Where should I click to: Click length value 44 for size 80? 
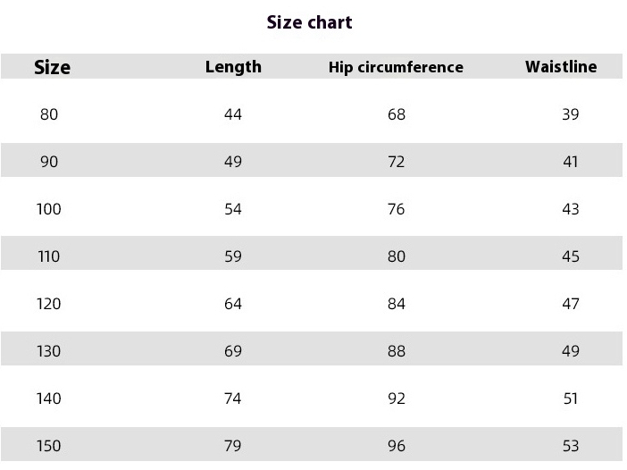(233, 114)
